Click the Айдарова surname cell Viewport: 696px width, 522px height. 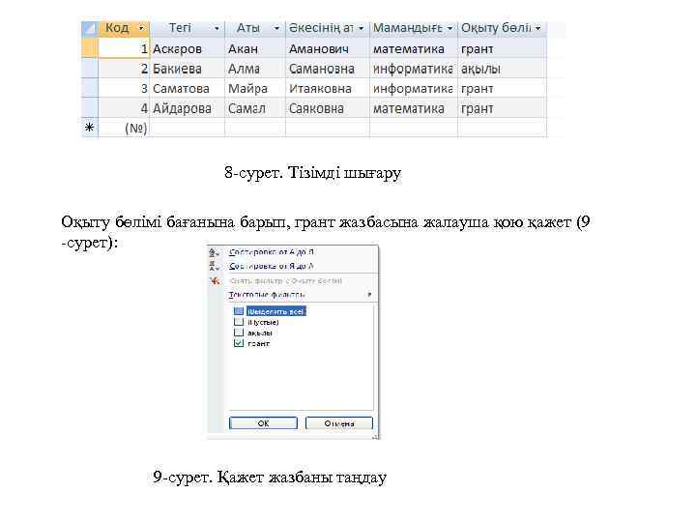(188, 108)
